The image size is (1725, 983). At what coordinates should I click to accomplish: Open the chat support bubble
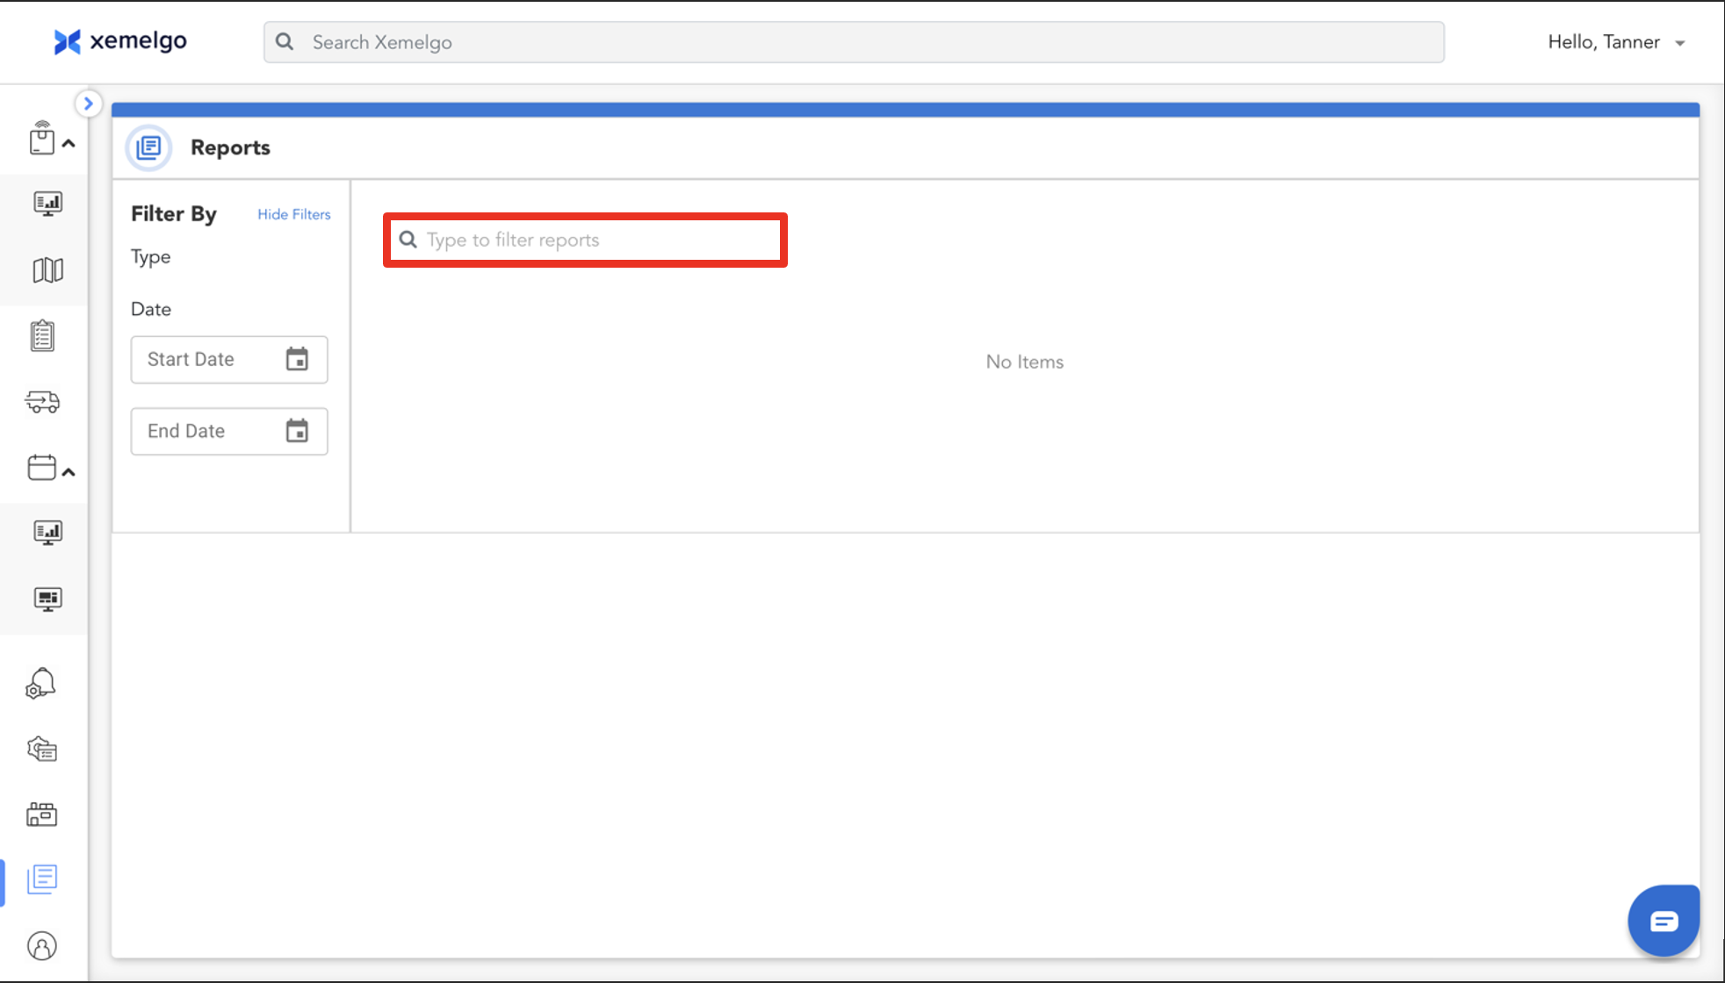click(1663, 921)
